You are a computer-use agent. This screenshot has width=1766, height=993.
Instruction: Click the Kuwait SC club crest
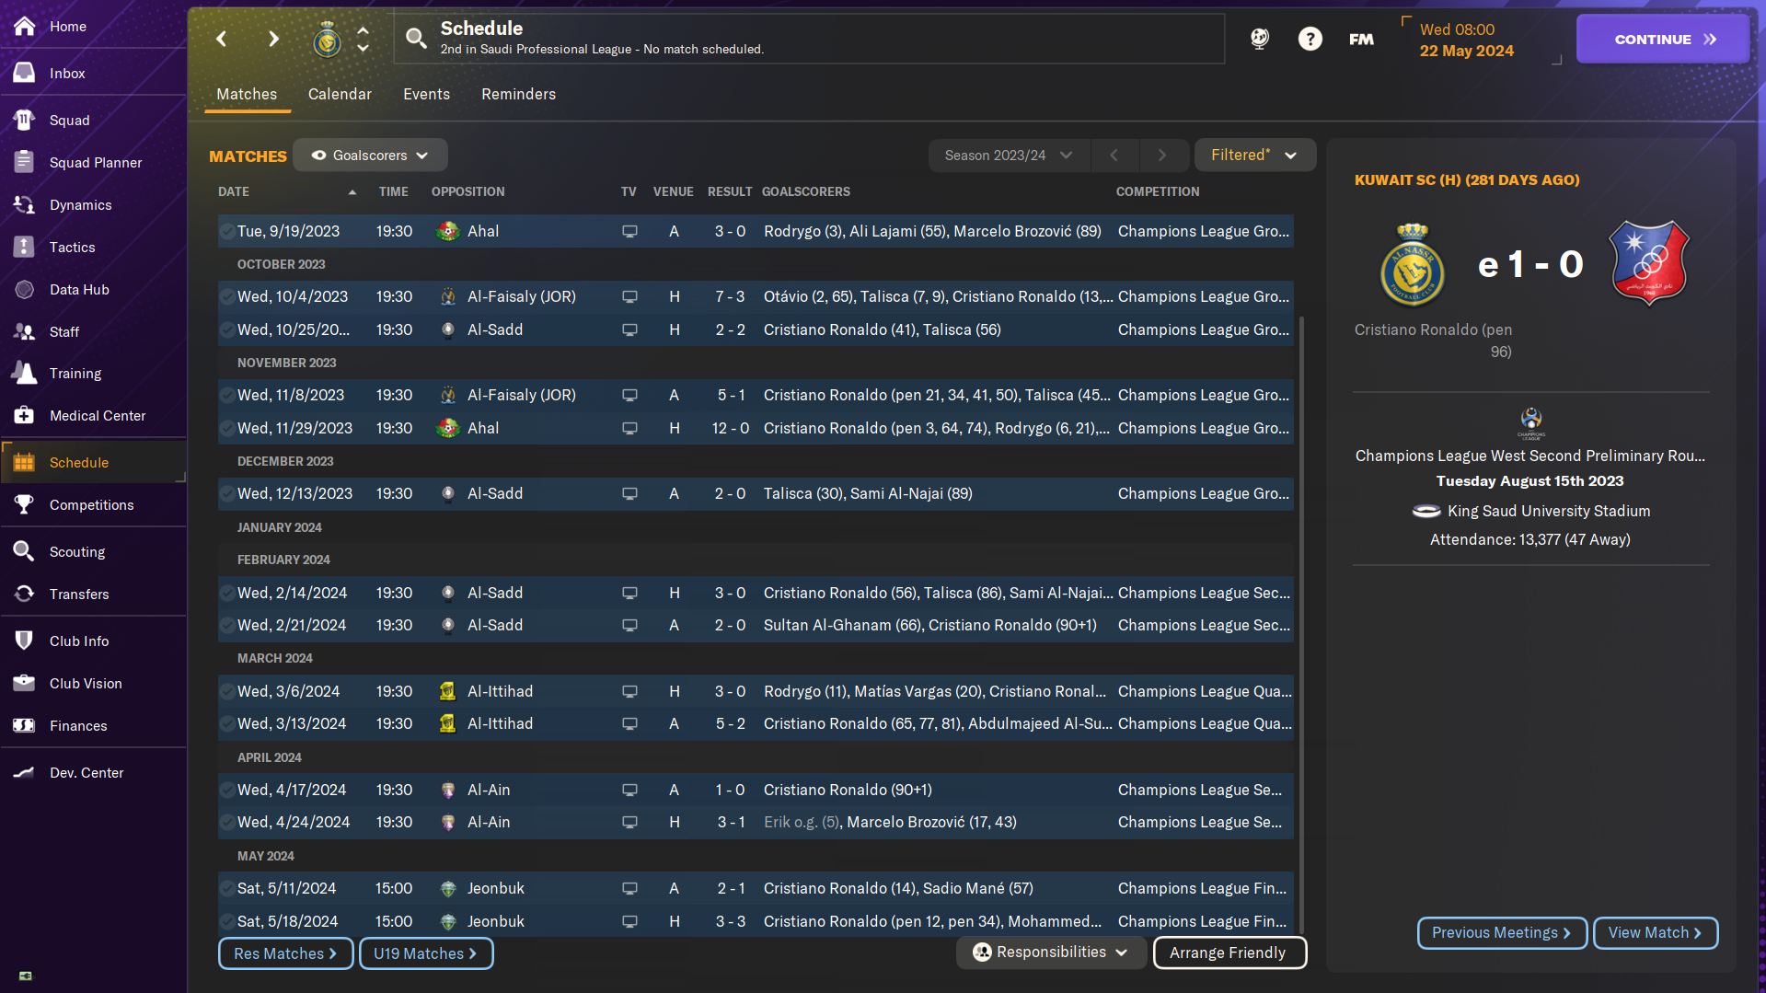tap(1648, 263)
